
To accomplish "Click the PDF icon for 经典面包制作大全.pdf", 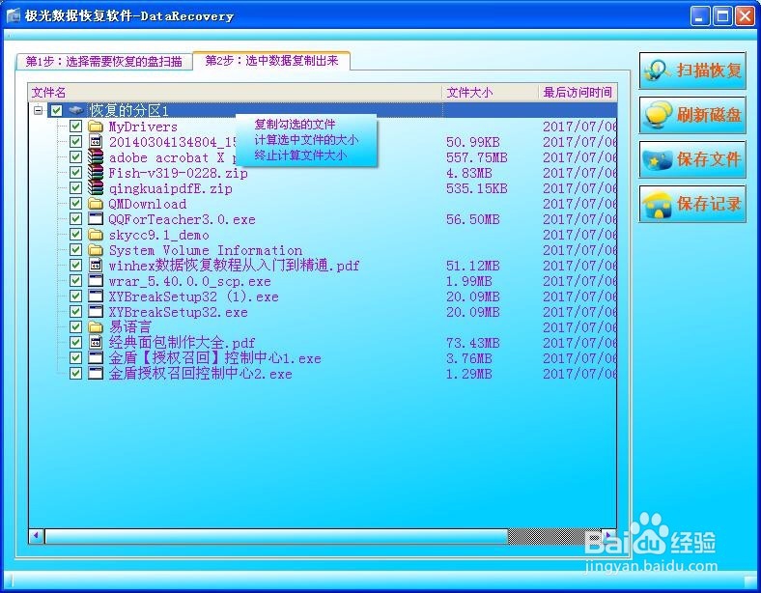I will point(96,343).
